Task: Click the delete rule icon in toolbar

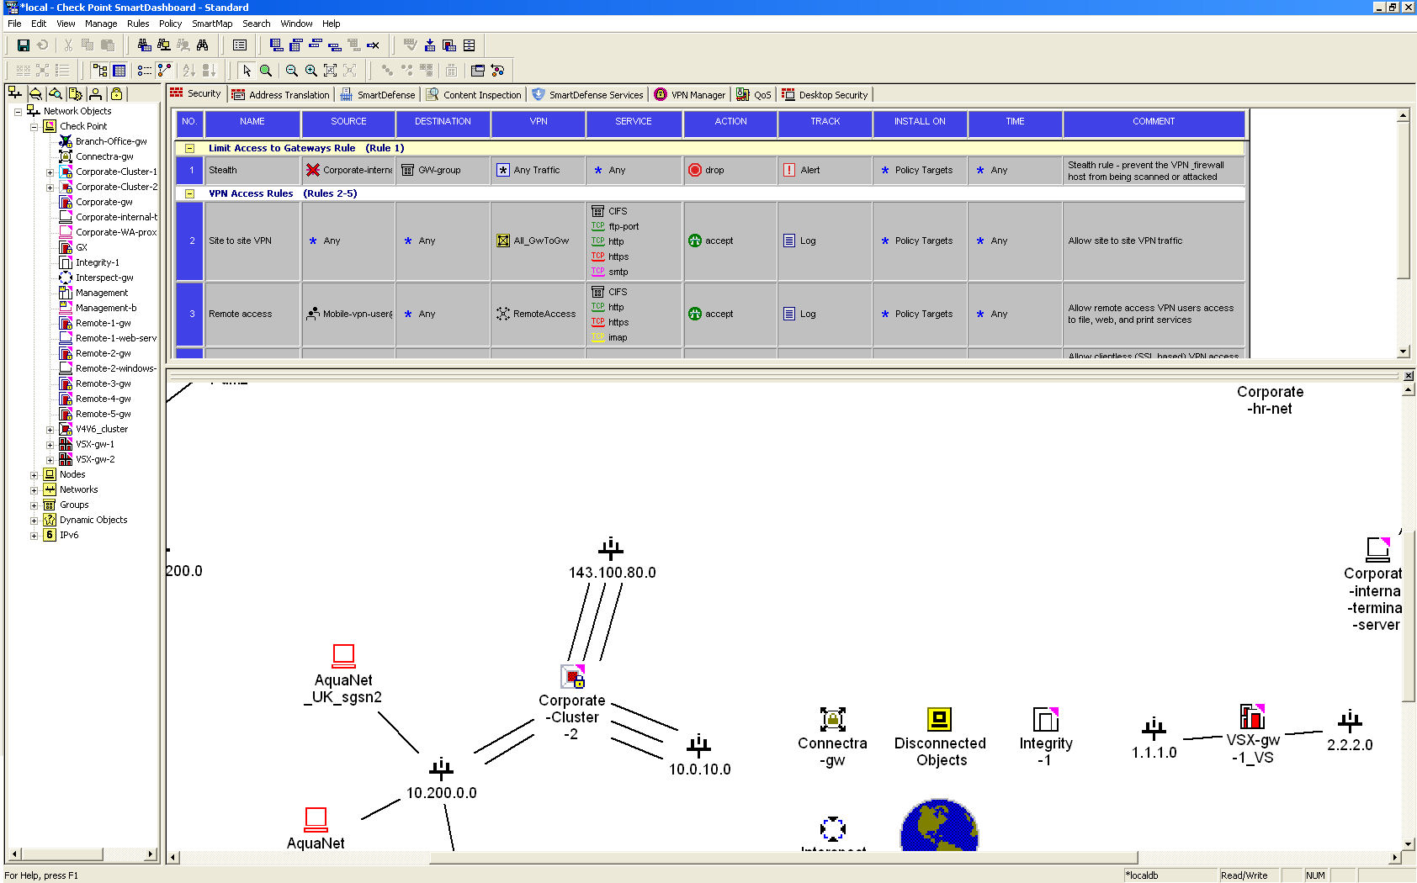Action: (x=373, y=45)
